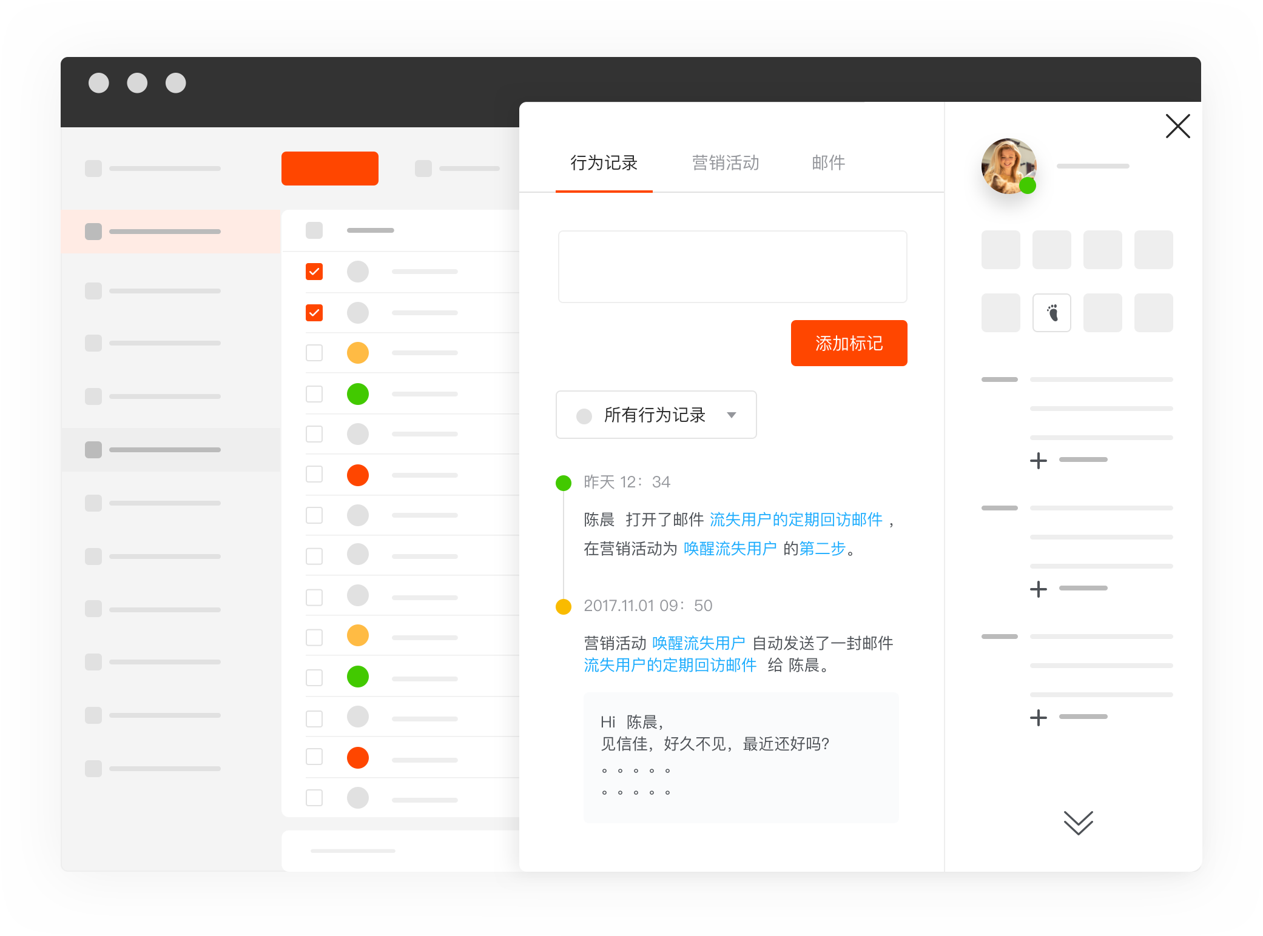Toggle the select-all header checkbox
1263x936 pixels.
click(314, 230)
